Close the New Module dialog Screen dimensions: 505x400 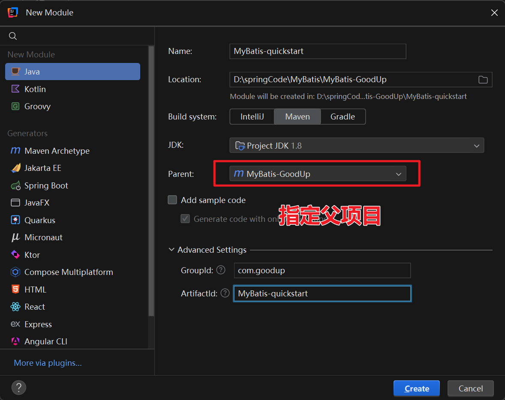coord(494,12)
